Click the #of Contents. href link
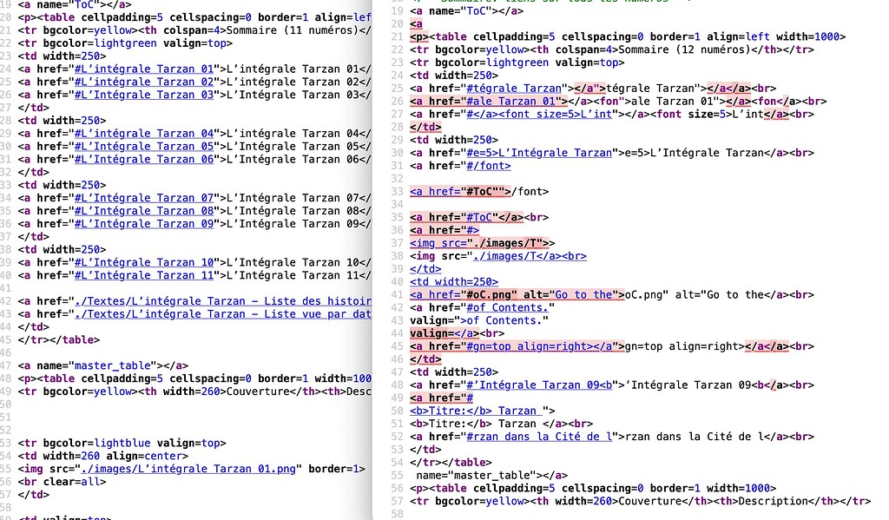 click(x=507, y=307)
